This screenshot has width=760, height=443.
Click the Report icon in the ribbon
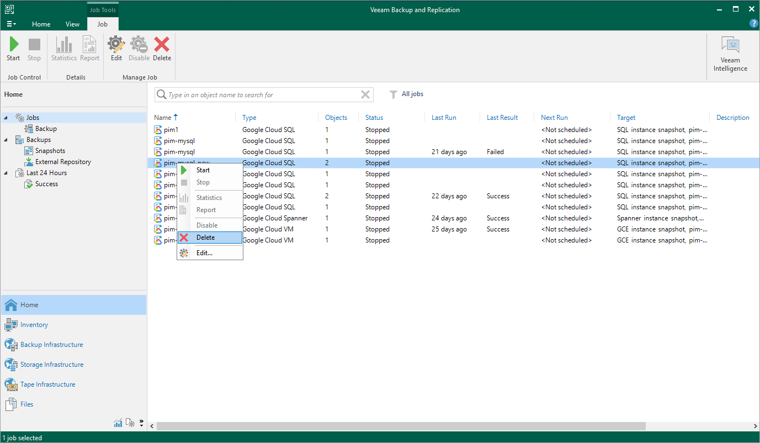click(x=89, y=45)
